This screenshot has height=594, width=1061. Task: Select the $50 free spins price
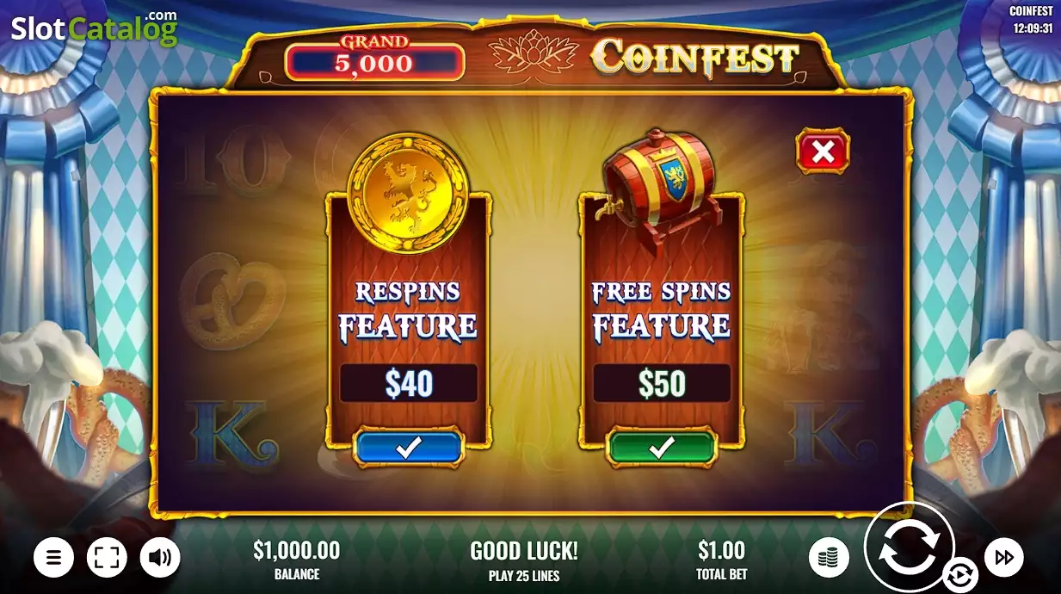pos(662,384)
